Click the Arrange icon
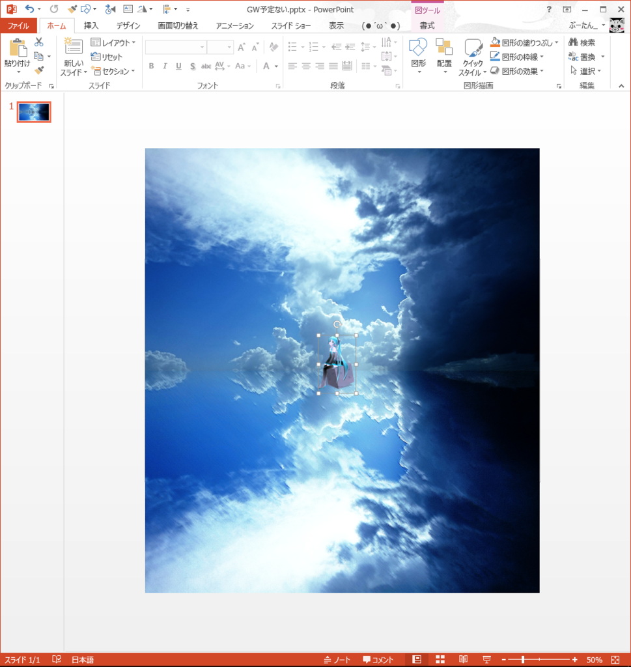This screenshot has height=667, width=631. [444, 47]
